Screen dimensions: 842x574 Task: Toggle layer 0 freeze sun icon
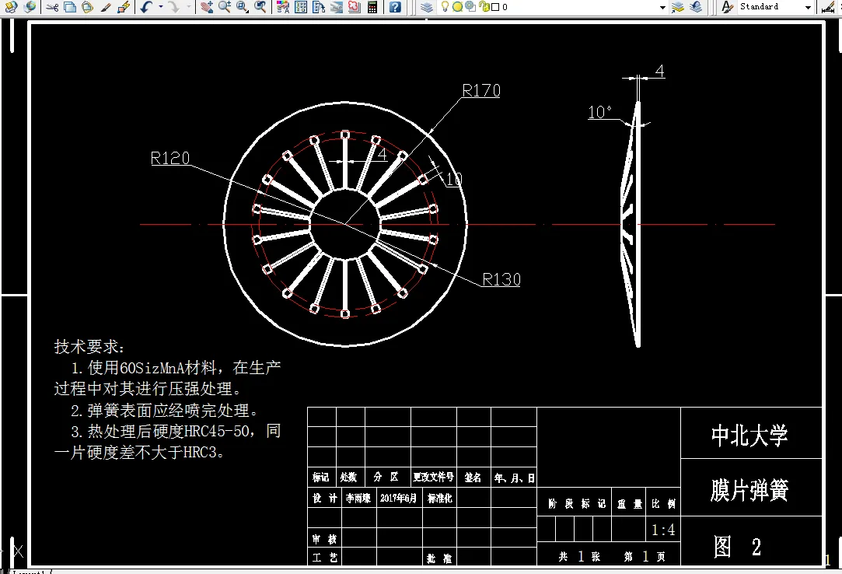[457, 7]
